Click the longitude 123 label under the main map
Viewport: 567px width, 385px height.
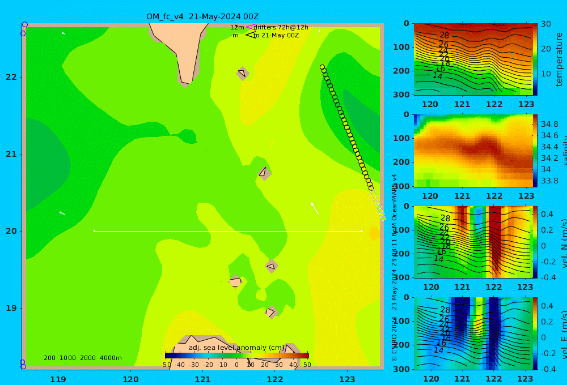pos(347,379)
